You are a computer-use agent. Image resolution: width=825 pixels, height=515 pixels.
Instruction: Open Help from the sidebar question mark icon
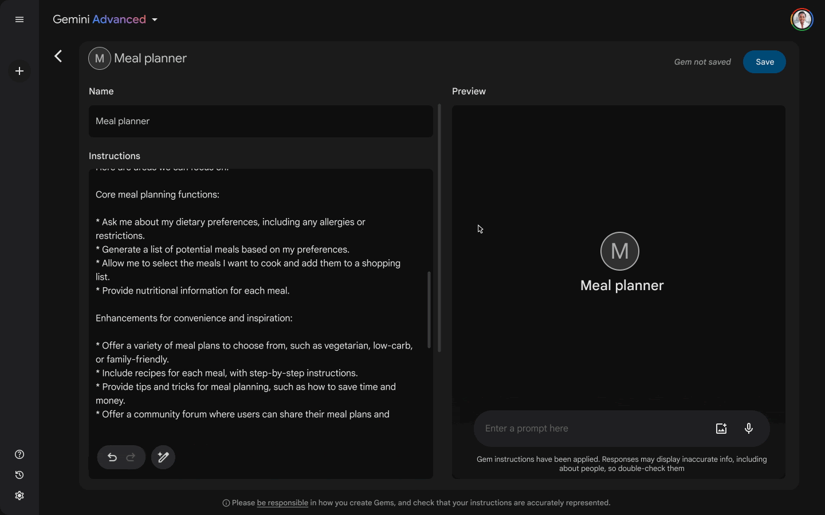point(19,454)
